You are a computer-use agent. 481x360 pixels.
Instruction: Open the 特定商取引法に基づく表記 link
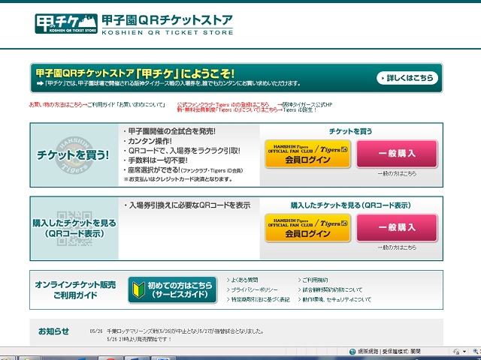coord(260,299)
